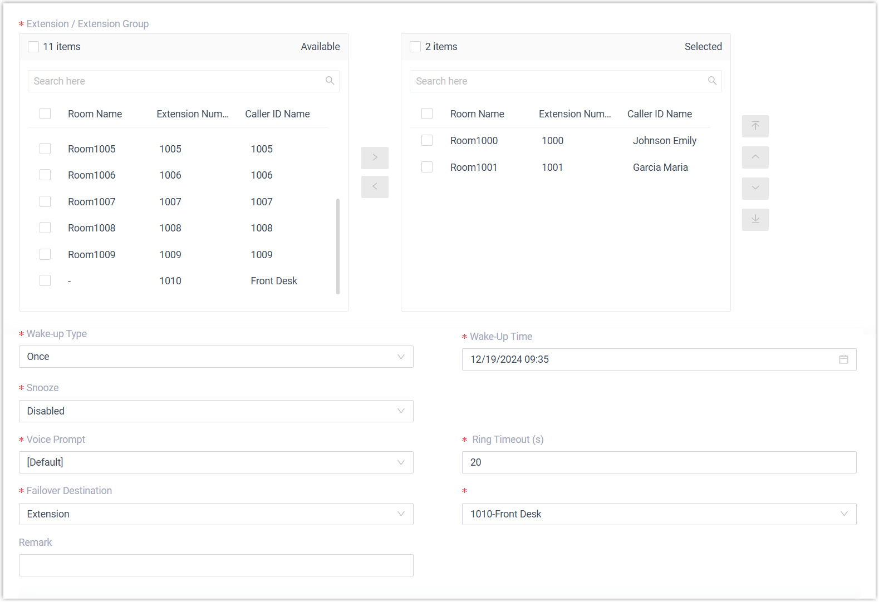Expand the Snooze dropdown
The height and width of the screenshot is (602, 879).
tap(216, 411)
